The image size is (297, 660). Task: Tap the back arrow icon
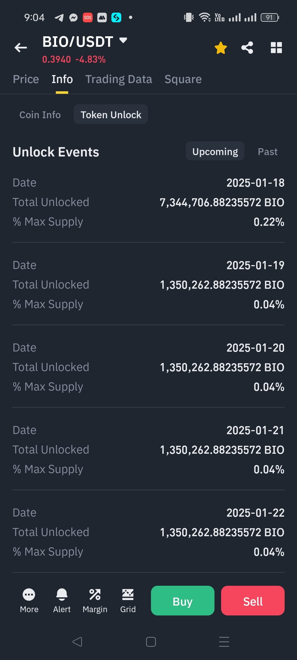click(x=21, y=48)
